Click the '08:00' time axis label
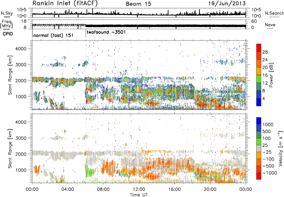The width and height of the screenshot is (284, 197). click(103, 190)
